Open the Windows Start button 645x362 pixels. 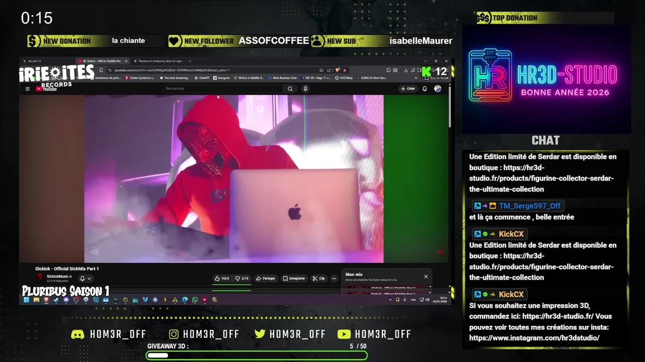pyautogui.click(x=27, y=300)
